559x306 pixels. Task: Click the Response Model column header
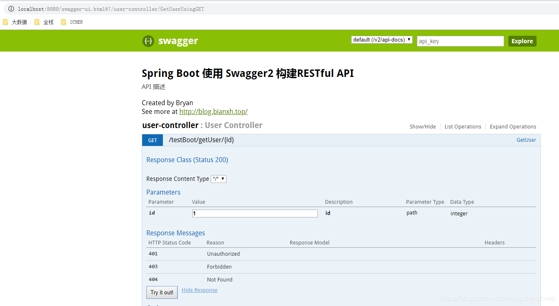click(310, 242)
